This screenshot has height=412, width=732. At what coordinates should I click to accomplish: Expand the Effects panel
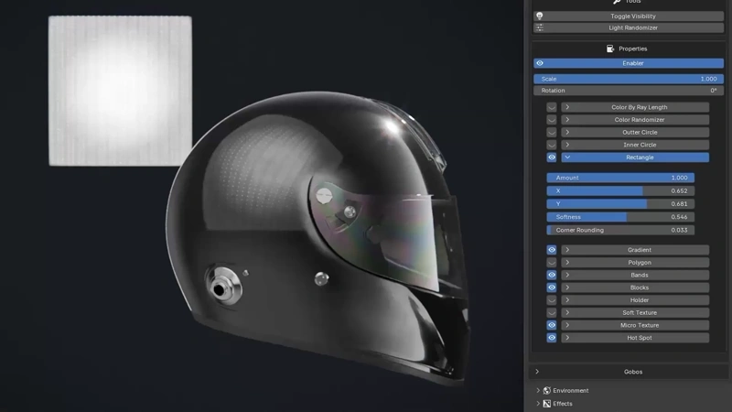538,404
